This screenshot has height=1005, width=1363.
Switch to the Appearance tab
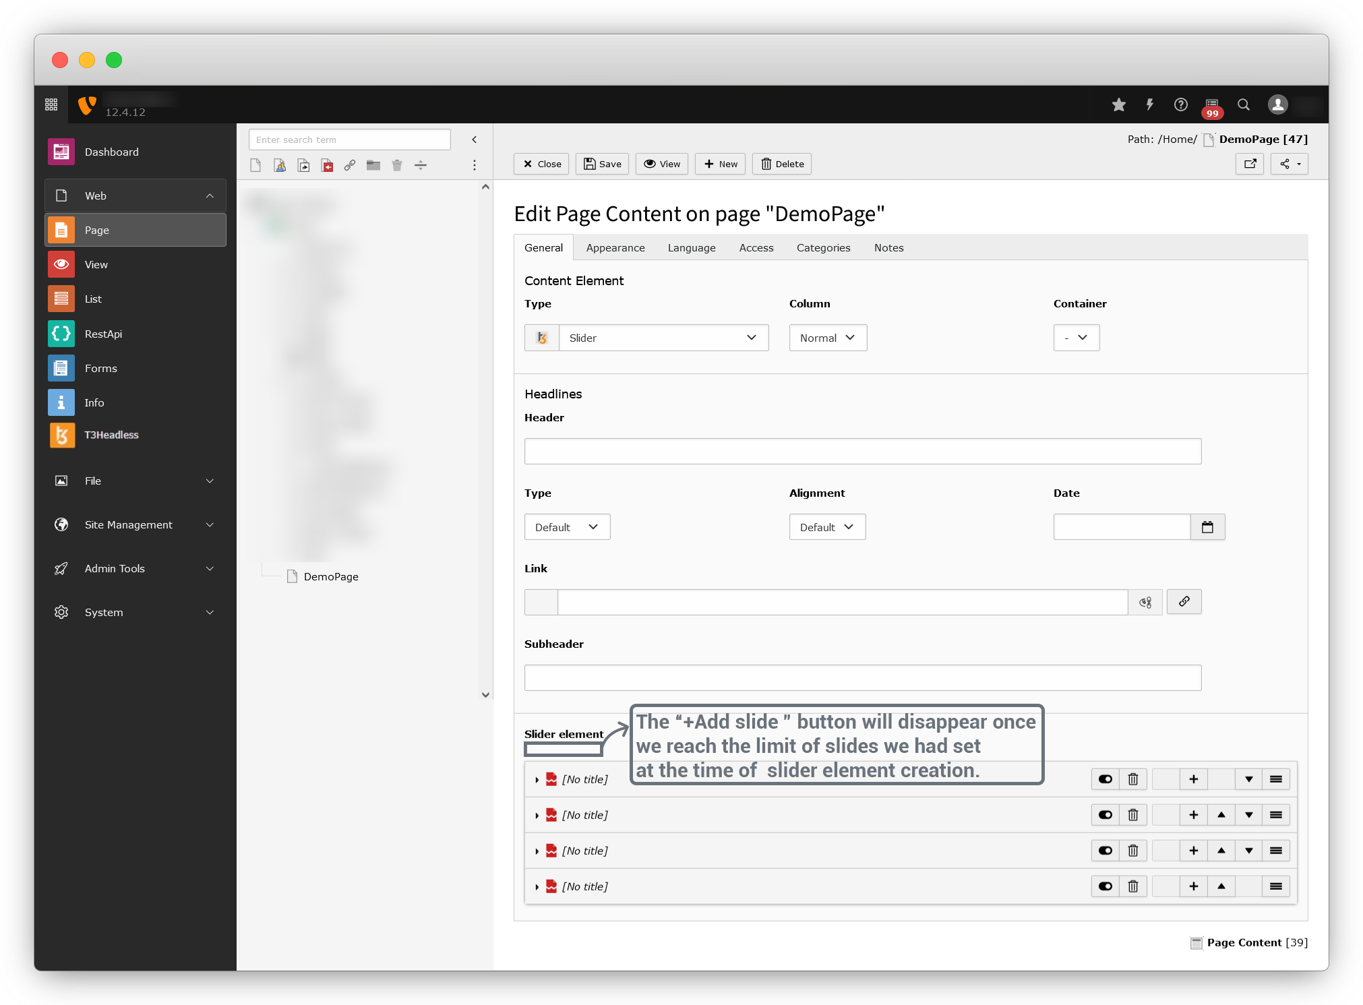coord(615,248)
